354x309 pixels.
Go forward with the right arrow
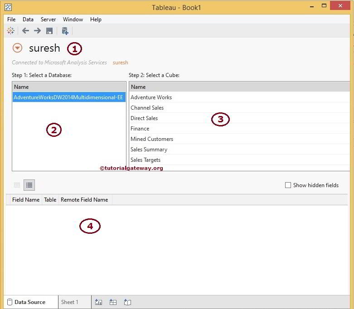(x=37, y=31)
